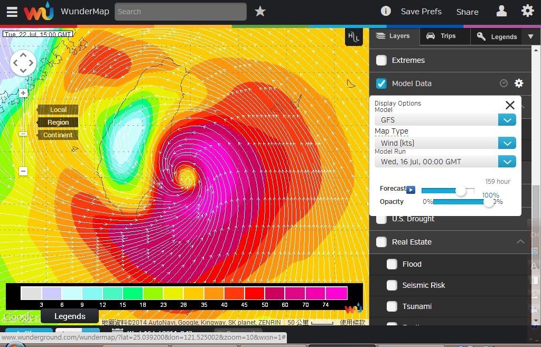Image resolution: width=541 pixels, height=347 pixels.
Task: Open the top-right settings gear
Action: click(527, 11)
